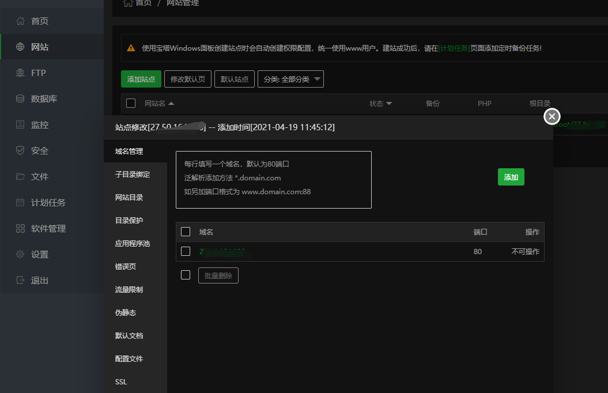Click the 备份 column header
Image resolution: width=608 pixels, height=393 pixels.
(x=432, y=104)
